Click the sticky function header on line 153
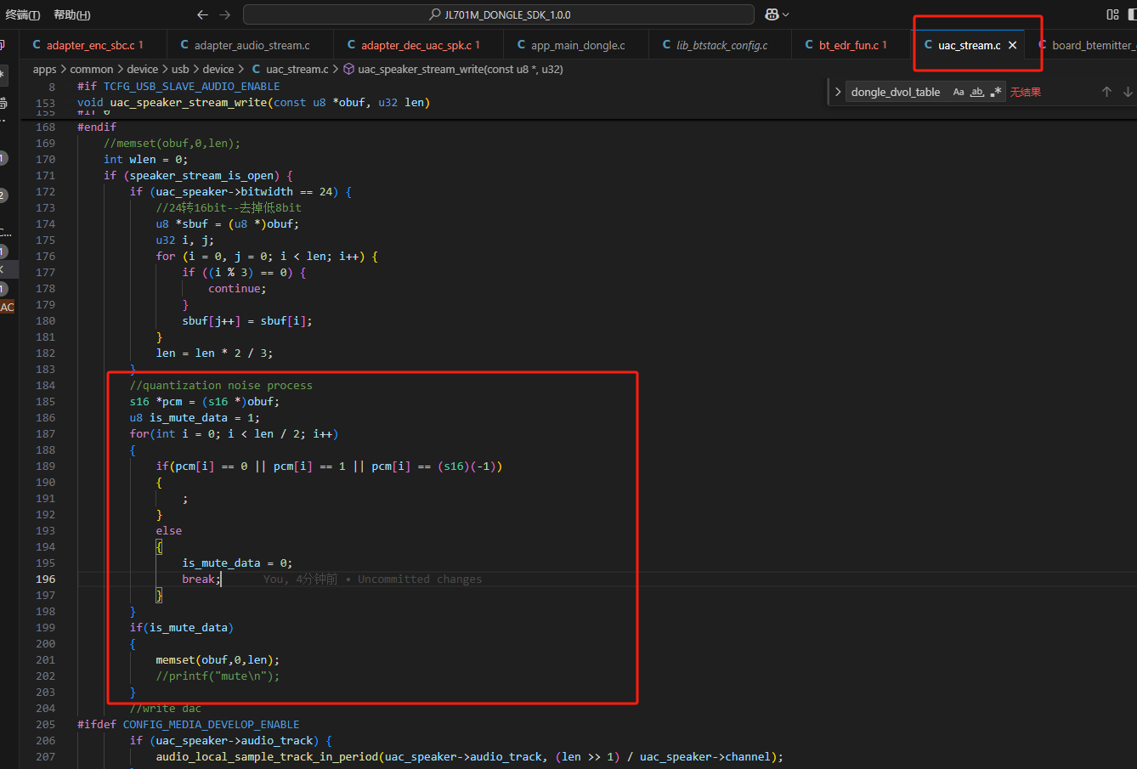 pyautogui.click(x=253, y=102)
